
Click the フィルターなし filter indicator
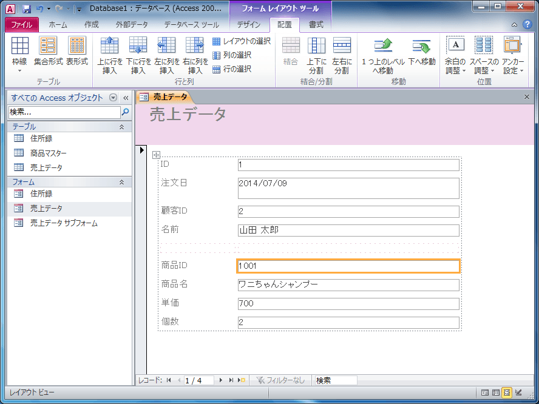(280, 380)
